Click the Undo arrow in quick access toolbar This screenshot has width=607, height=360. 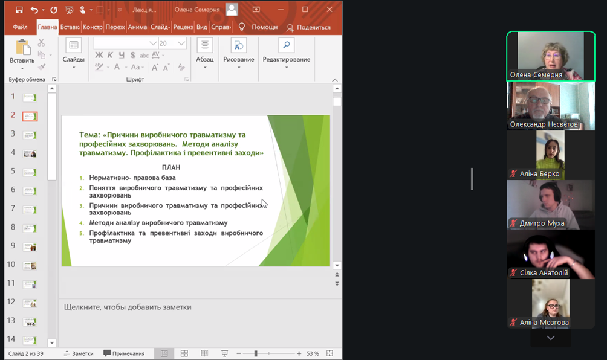pyautogui.click(x=34, y=10)
